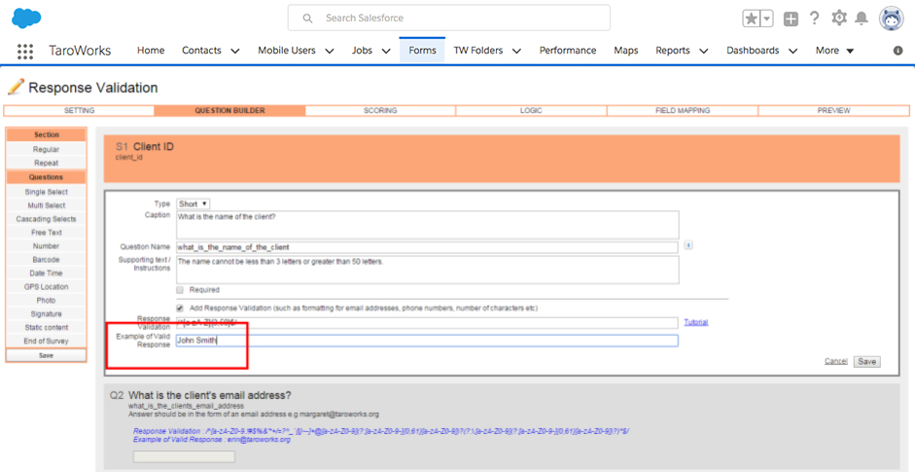The height and width of the screenshot is (472, 915).
Task: Add a Multi Select question
Action: 46,205
